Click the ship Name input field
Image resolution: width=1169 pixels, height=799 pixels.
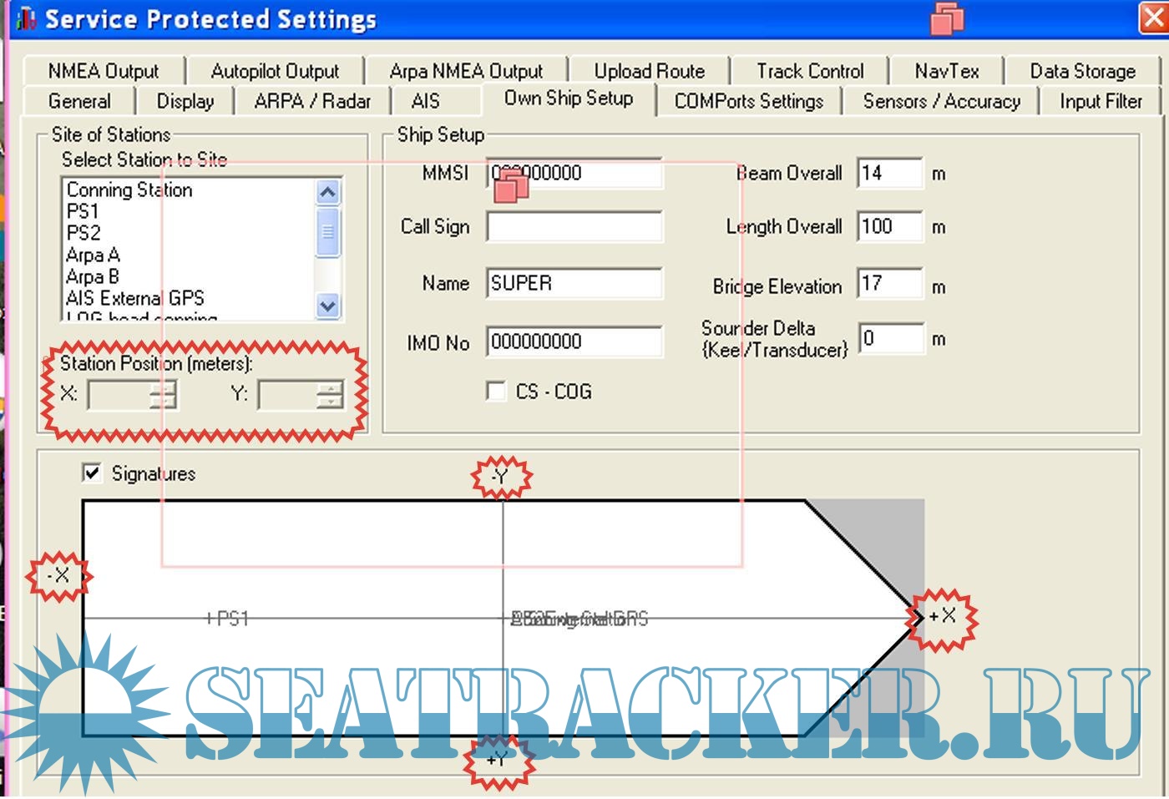(x=574, y=284)
